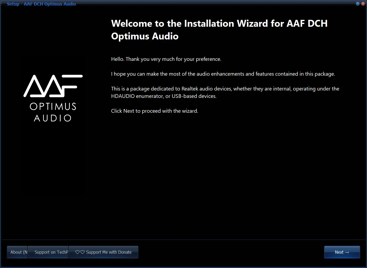The width and height of the screenshot is (367, 268).
Task: Click the Welcome to the Installation Wizard heading
Action: coord(219,30)
